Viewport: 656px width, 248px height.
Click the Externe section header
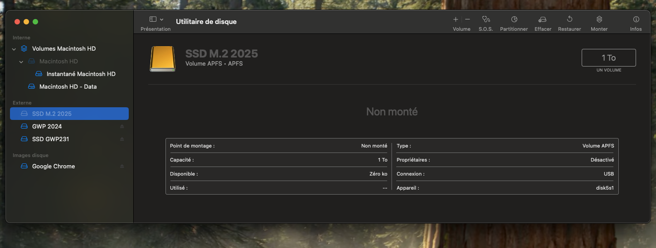[22, 103]
